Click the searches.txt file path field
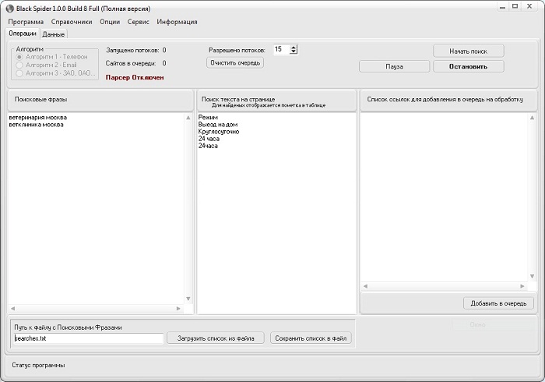Screen dimensions: 545x382 tap(88, 338)
